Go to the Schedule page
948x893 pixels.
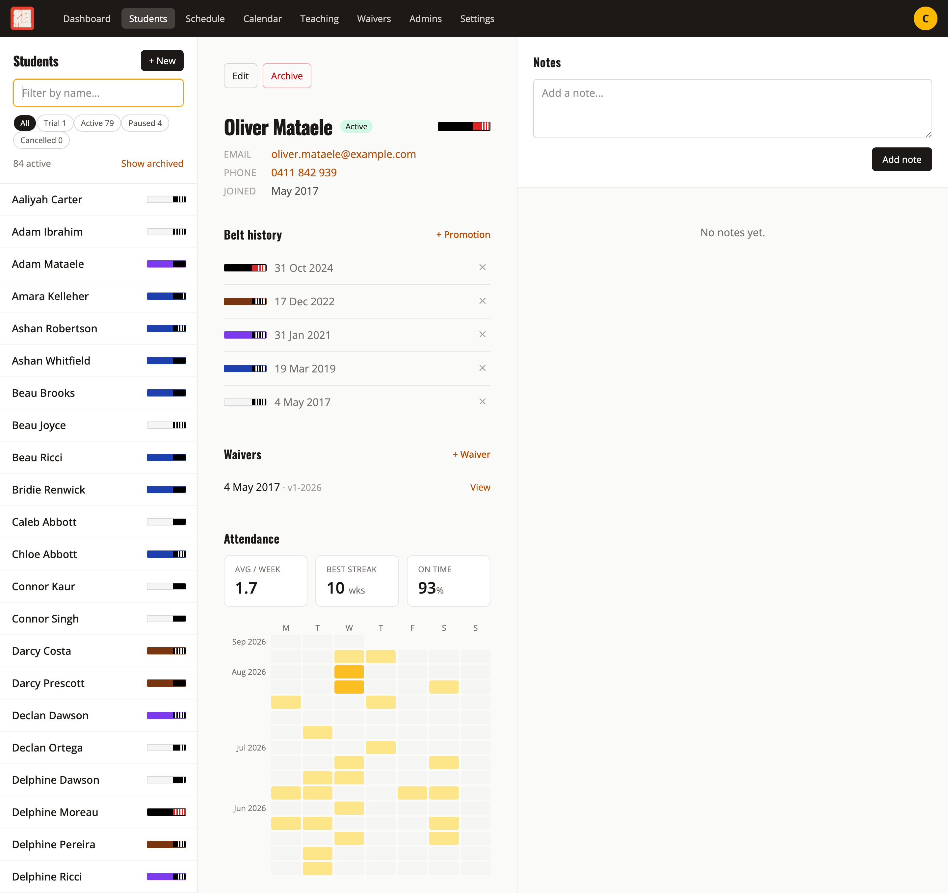pyautogui.click(x=205, y=19)
